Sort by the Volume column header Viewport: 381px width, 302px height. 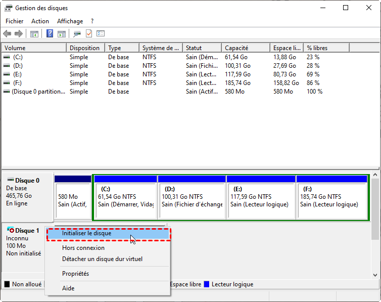(34, 48)
